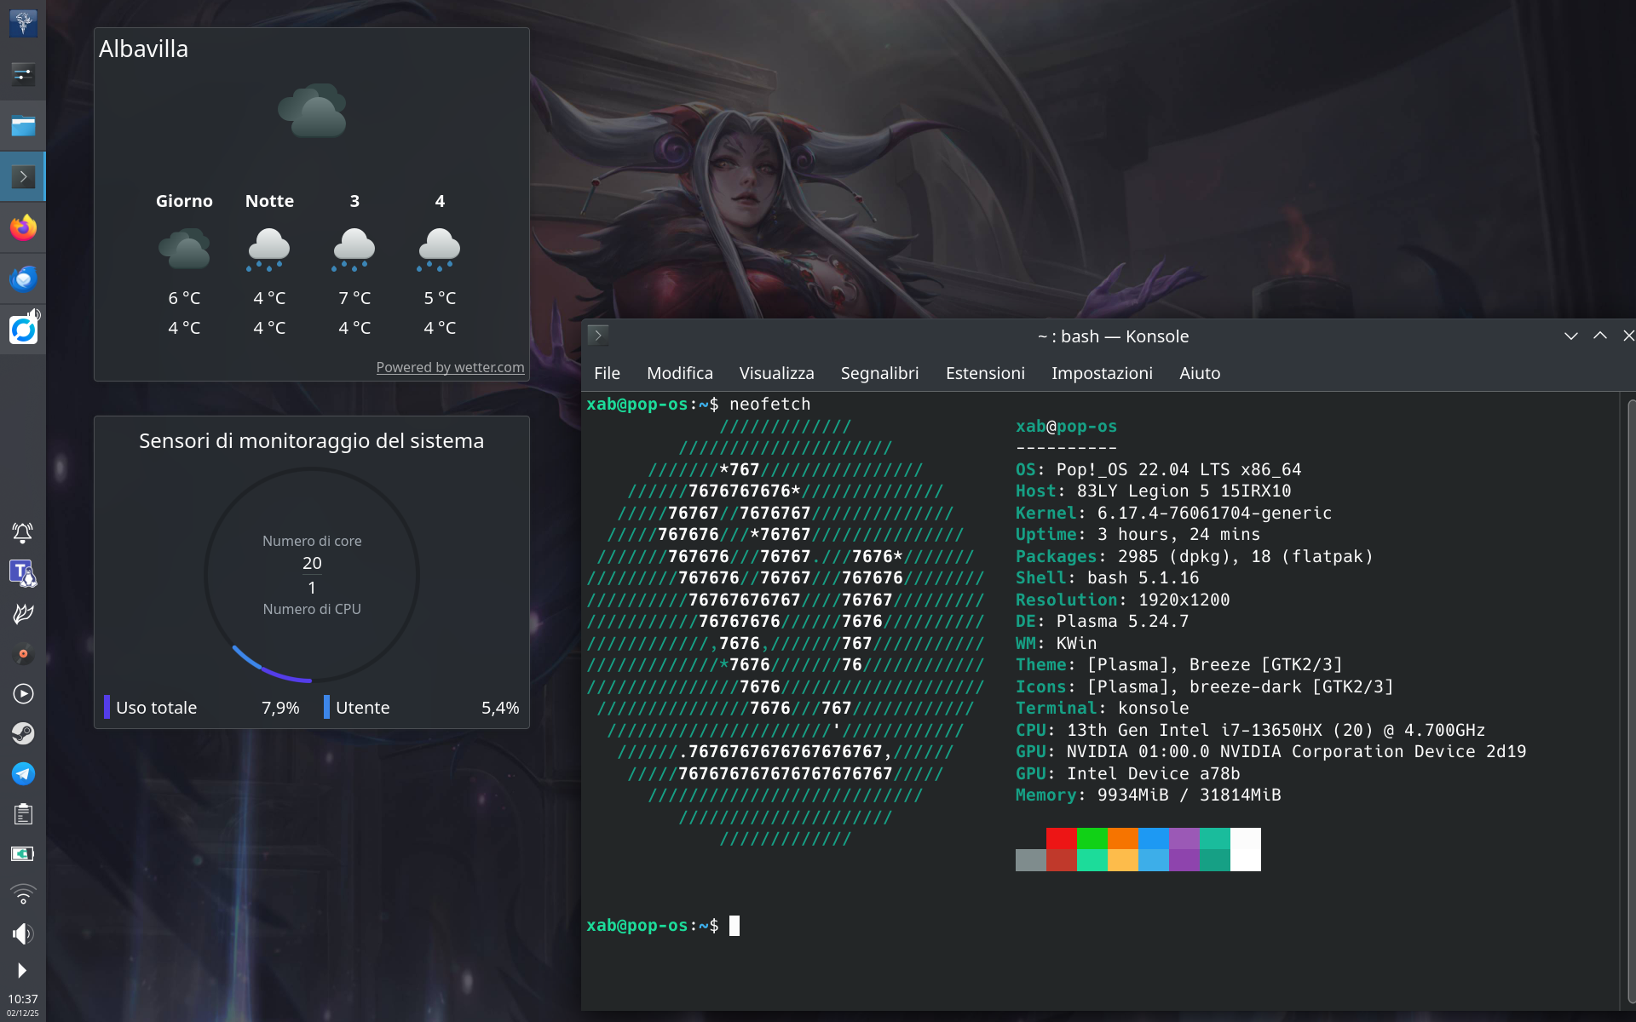The width and height of the screenshot is (1636, 1022).
Task: Open the Visualizza menu
Action: (776, 373)
